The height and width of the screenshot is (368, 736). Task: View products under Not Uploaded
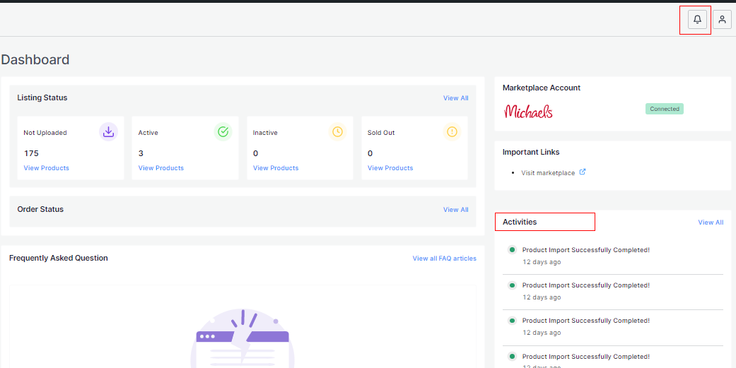[46, 168]
